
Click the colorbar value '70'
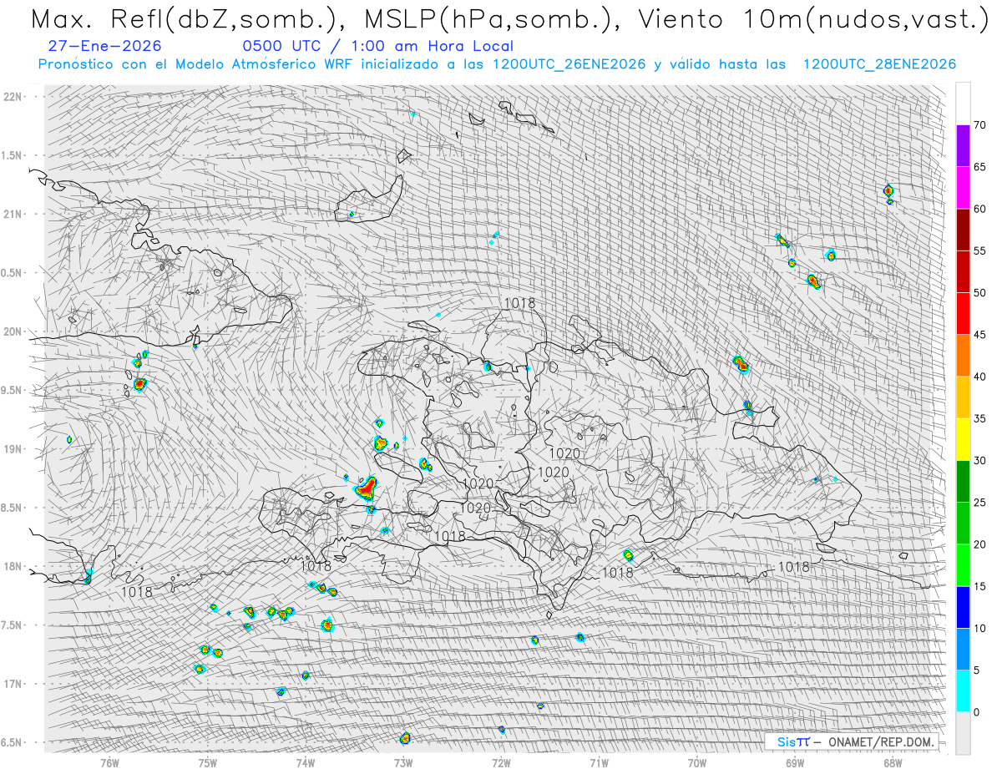(x=979, y=125)
